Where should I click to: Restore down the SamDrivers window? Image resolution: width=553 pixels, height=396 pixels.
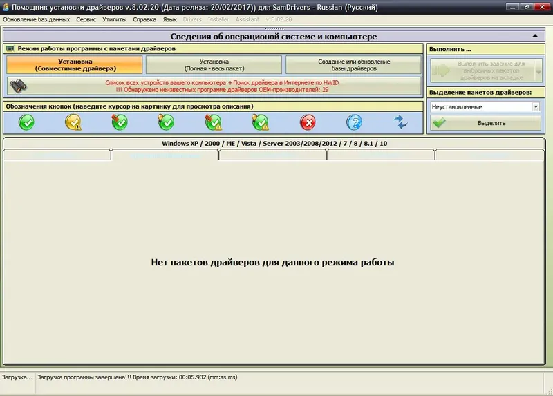[x=526, y=7]
